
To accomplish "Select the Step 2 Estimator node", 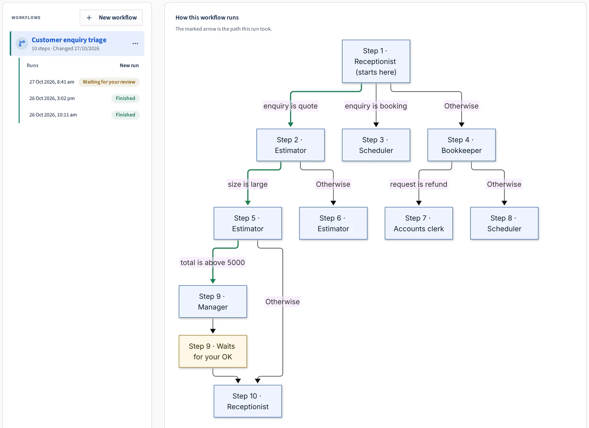I will tap(290, 145).
